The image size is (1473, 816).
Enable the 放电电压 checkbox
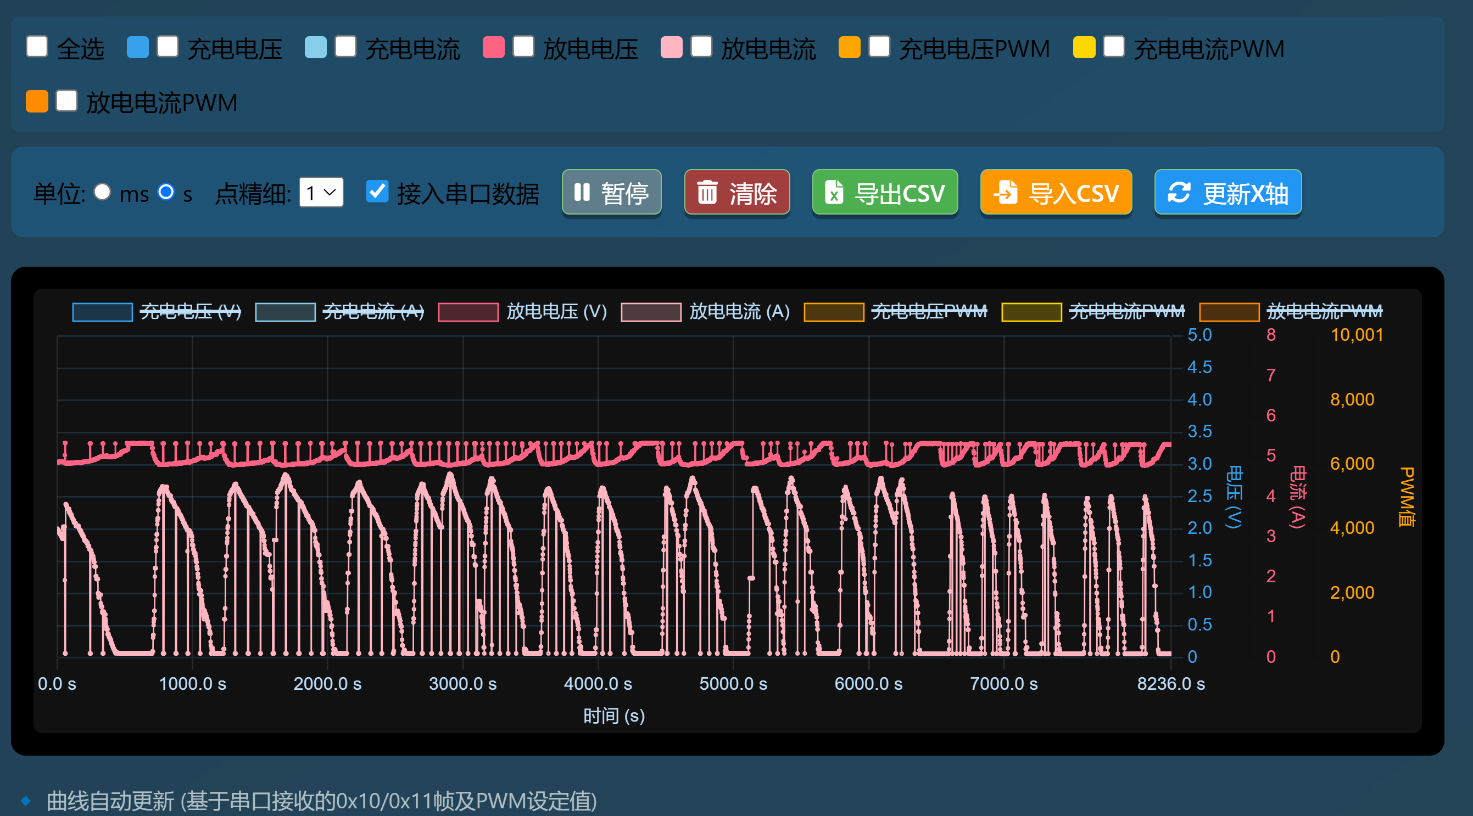[x=523, y=47]
